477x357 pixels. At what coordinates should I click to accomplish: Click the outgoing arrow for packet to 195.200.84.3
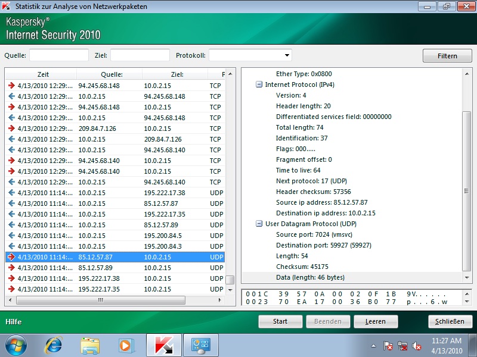pos(11,246)
